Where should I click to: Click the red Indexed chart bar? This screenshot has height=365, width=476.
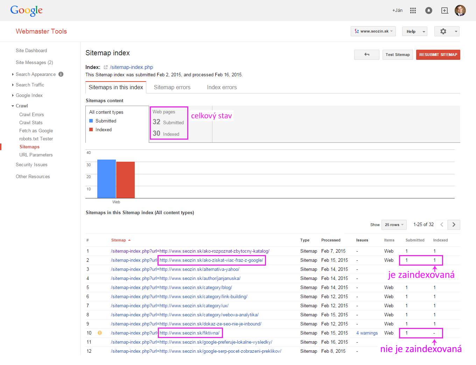125,180
